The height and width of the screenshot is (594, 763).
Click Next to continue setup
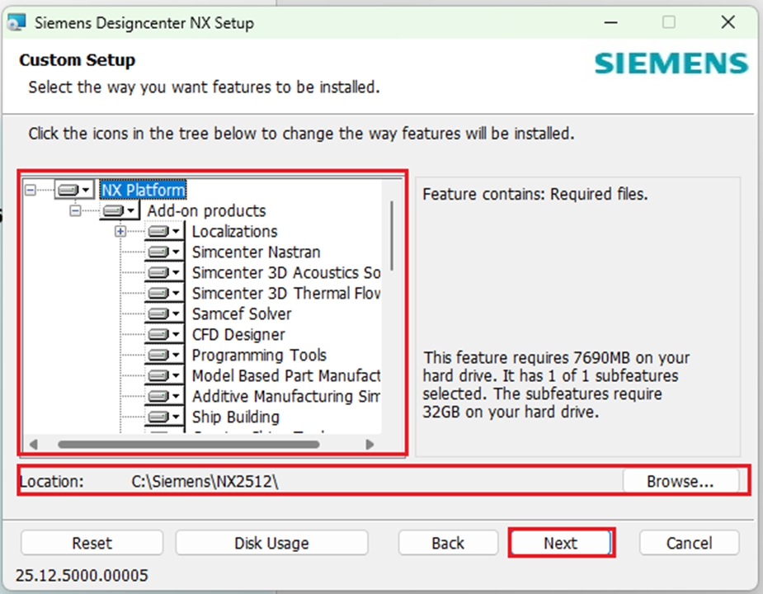tap(561, 543)
